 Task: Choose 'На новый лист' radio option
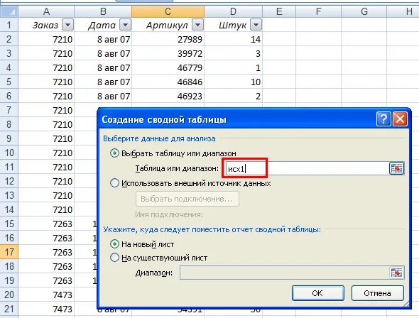click(x=114, y=244)
